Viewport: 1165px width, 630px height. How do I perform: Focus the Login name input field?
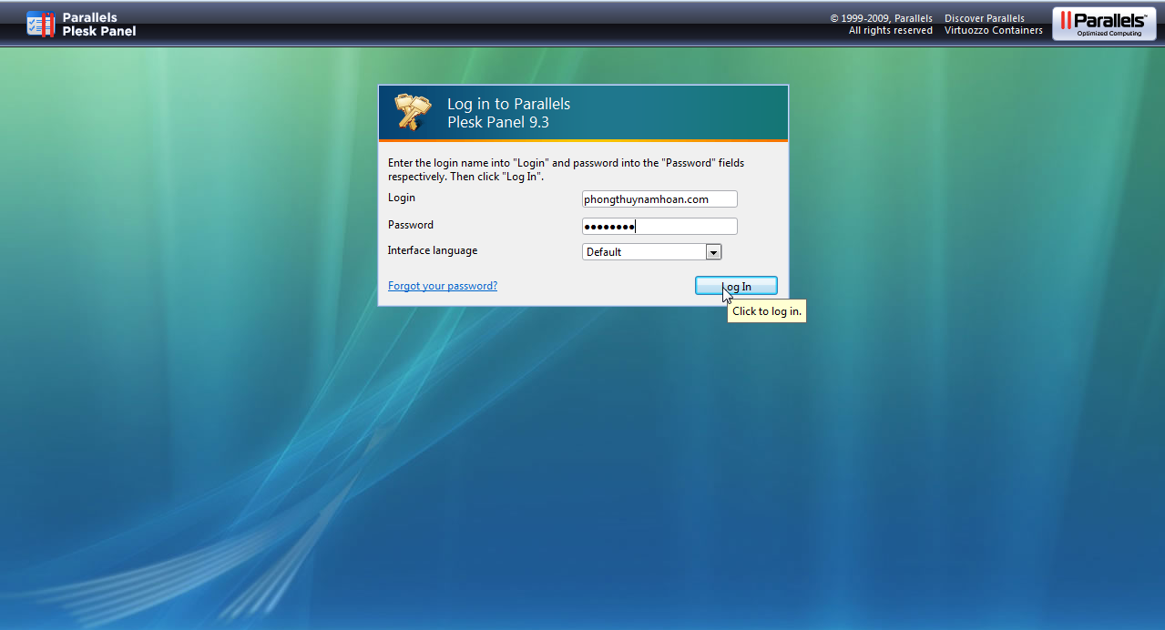[x=659, y=199]
